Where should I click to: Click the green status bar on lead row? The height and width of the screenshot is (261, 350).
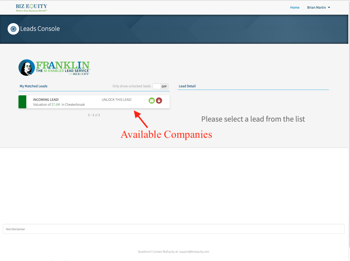coord(22,102)
